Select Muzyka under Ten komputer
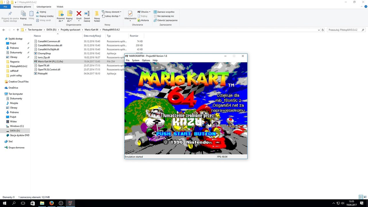368x207 pixels. pos(14,103)
